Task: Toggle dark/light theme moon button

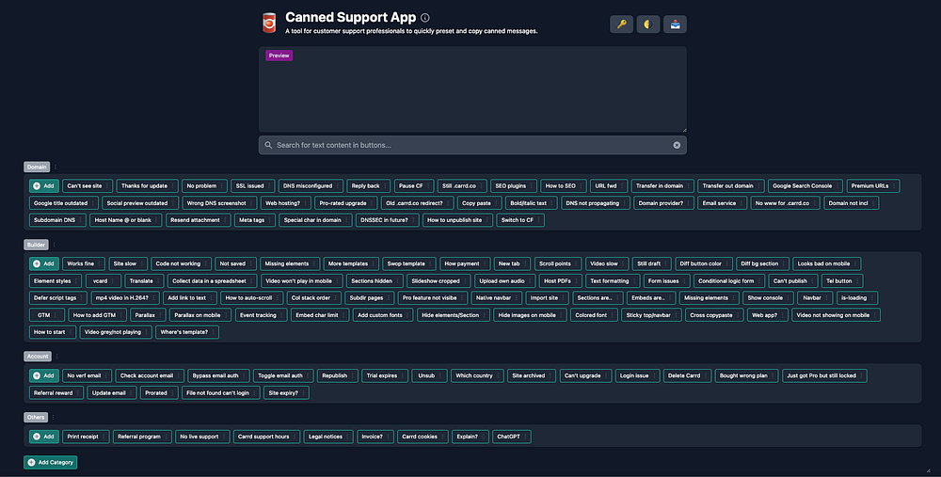Action: (648, 24)
